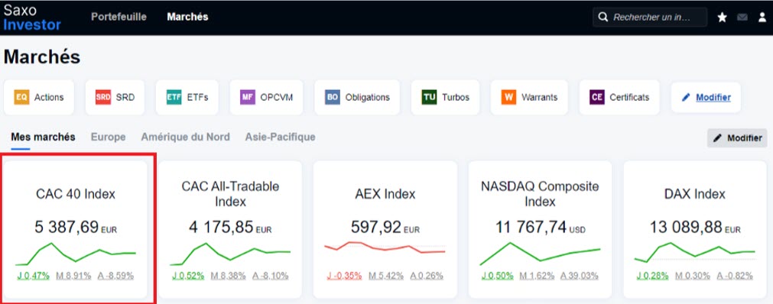Click the Rechercher un instrument search field
Viewport: 773px width, 304px height.
(650, 18)
